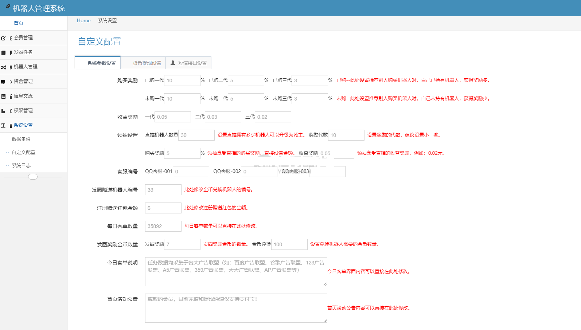The width and height of the screenshot is (581, 330).
Task: Click the book icon beside 发圈任务
Action: (3, 52)
